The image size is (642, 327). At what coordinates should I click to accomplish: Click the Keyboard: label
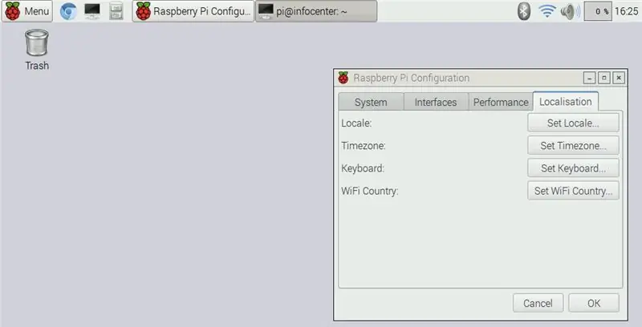[x=363, y=168]
